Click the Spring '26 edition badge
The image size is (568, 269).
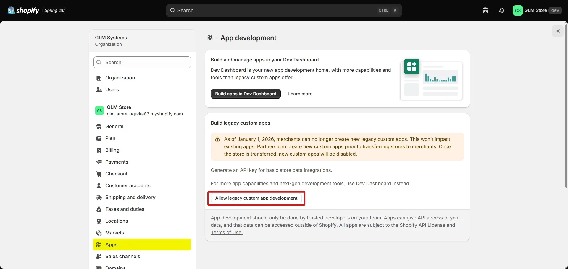[54, 10]
